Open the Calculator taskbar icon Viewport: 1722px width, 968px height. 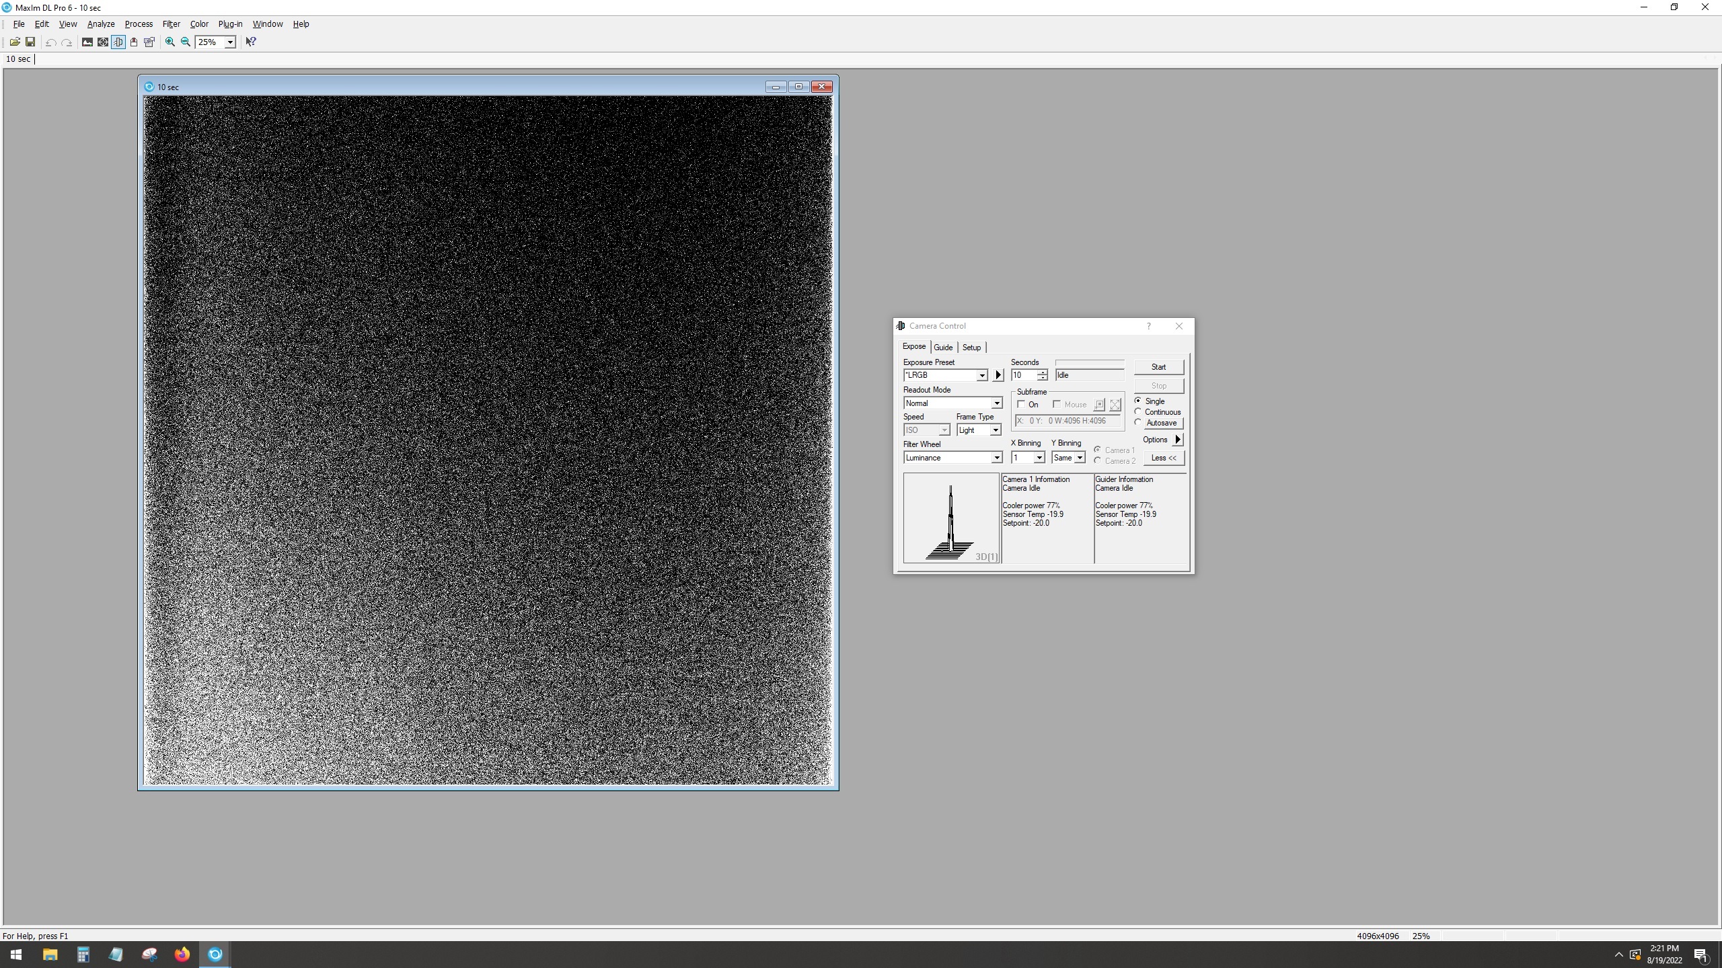click(83, 955)
